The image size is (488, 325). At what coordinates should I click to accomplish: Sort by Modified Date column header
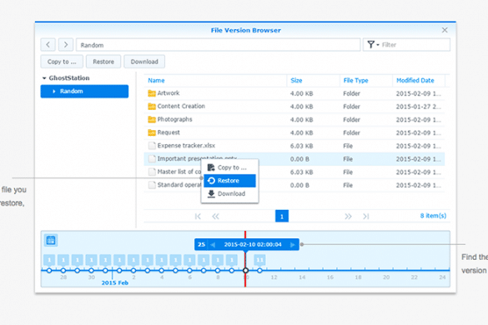415,80
